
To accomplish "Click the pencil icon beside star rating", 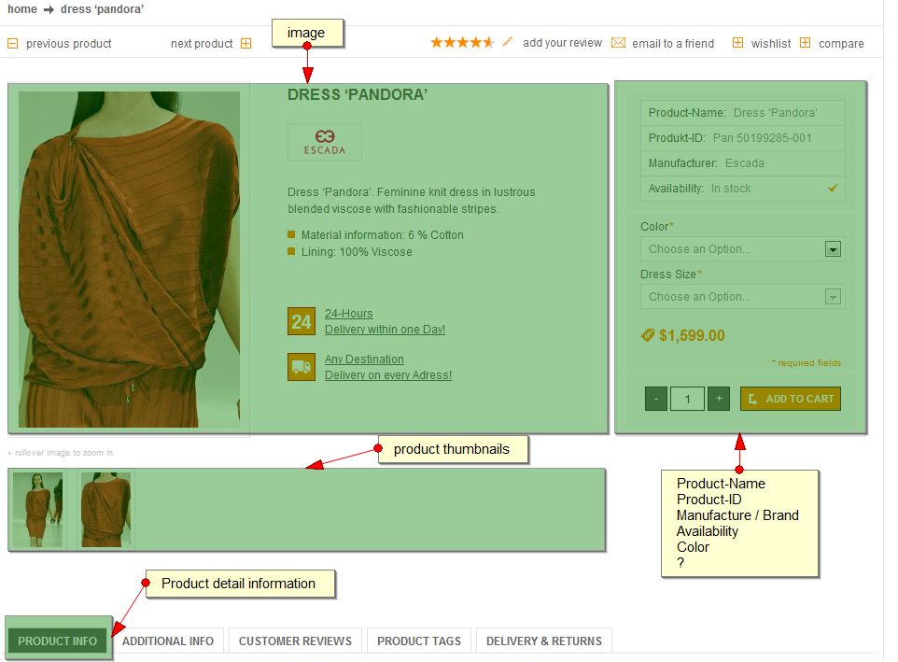I will click(508, 42).
